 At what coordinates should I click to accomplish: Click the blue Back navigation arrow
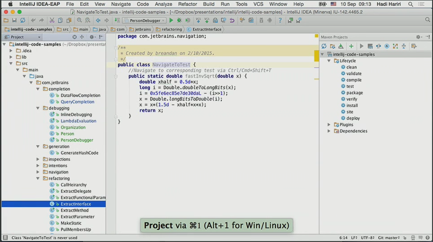tap(98, 21)
